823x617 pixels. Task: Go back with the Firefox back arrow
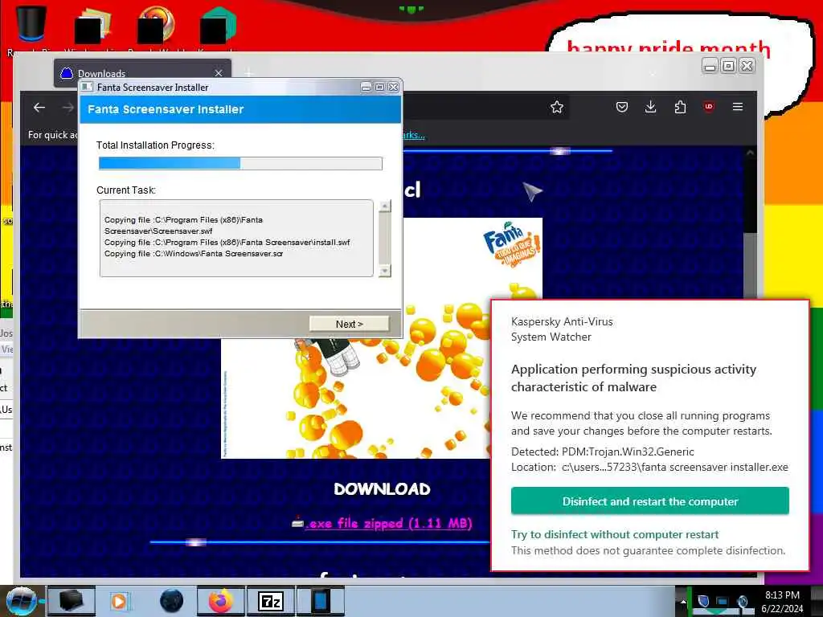pyautogui.click(x=39, y=108)
